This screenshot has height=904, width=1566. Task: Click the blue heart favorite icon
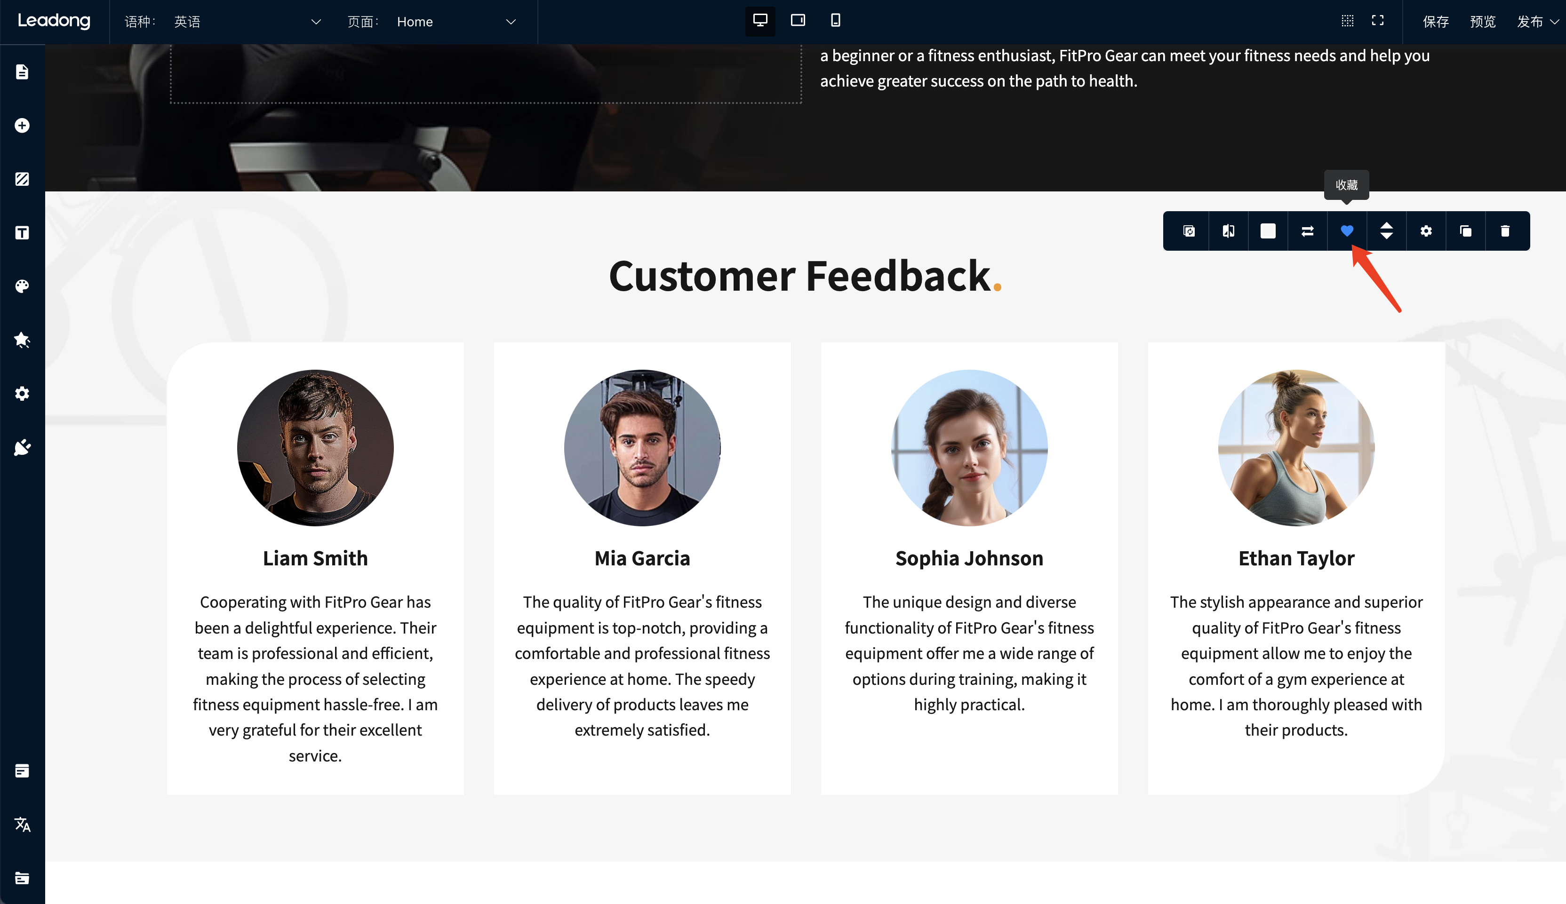click(1347, 231)
